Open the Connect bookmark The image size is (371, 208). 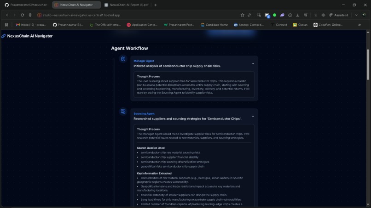[279, 25]
